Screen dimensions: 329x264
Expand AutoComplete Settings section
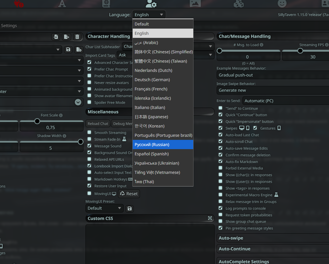(x=273, y=261)
